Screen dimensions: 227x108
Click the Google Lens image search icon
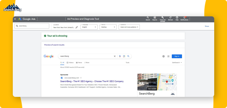tap(124, 56)
